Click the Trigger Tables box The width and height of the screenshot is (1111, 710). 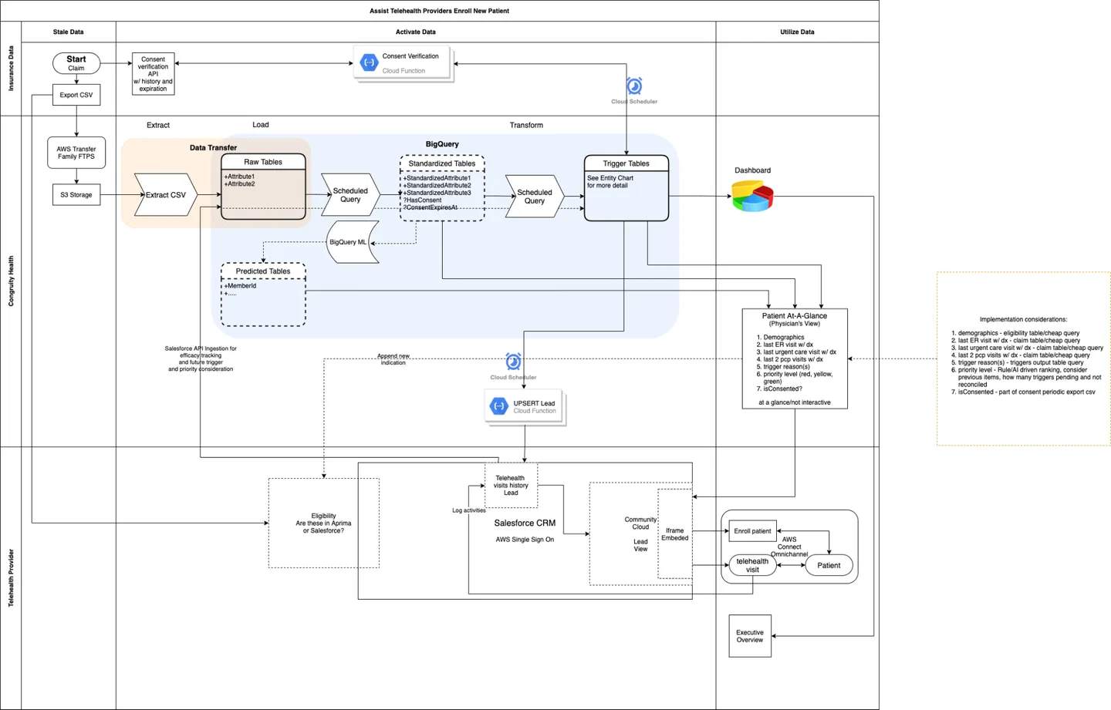click(x=626, y=185)
